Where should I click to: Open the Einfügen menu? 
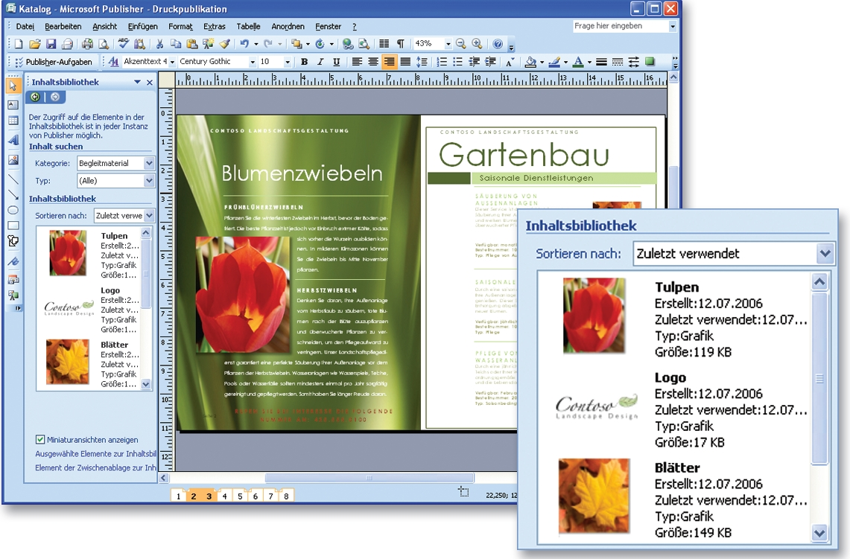point(142,27)
